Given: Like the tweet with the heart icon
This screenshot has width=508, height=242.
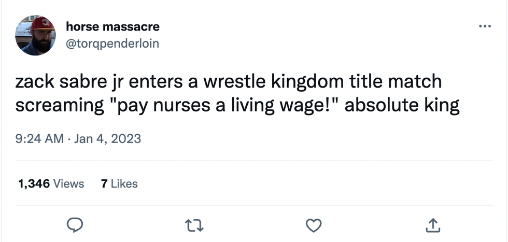Looking at the screenshot, I should pyautogui.click(x=314, y=224).
